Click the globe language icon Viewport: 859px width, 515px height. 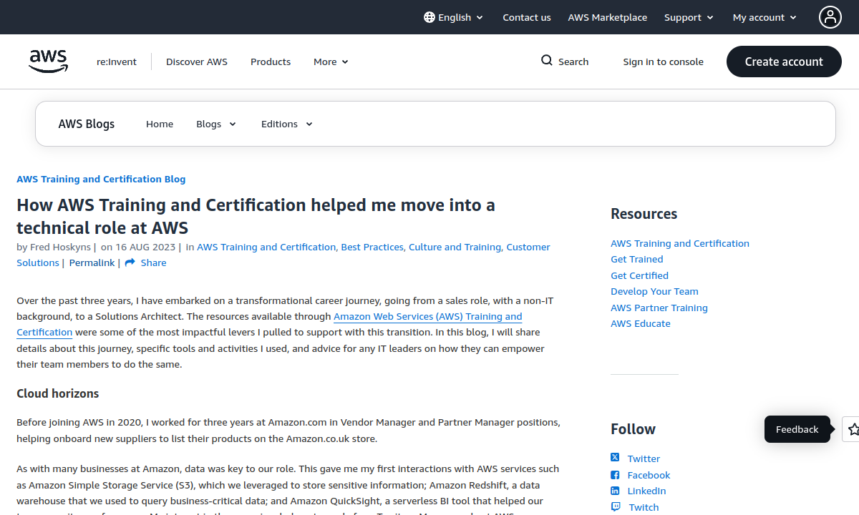coord(429,17)
